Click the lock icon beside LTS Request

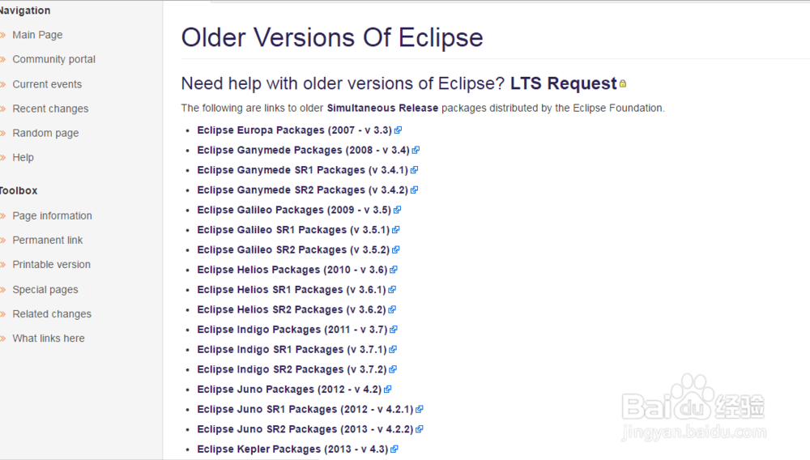click(623, 83)
